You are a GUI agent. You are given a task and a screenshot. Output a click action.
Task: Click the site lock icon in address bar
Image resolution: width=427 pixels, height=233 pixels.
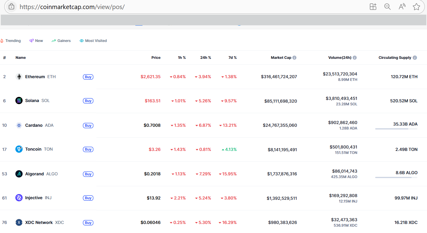point(11,6)
